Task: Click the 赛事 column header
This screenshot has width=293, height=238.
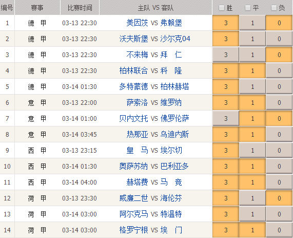Action: click(37, 8)
